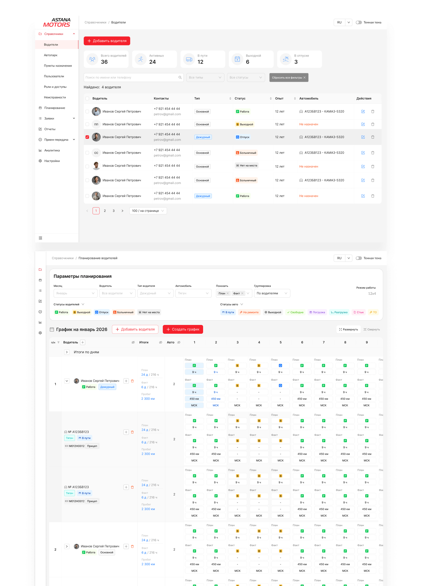Click the plus icon next to the Водитель column header
The height and width of the screenshot is (586, 422).
pos(83,342)
